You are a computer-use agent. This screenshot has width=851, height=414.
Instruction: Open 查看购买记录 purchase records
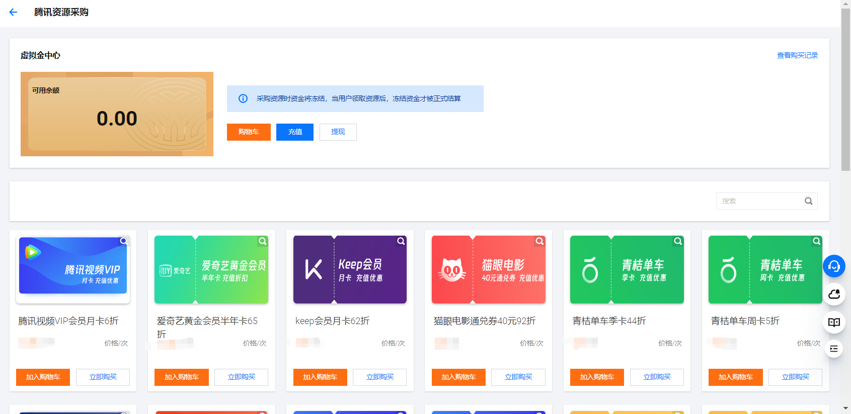pos(798,55)
